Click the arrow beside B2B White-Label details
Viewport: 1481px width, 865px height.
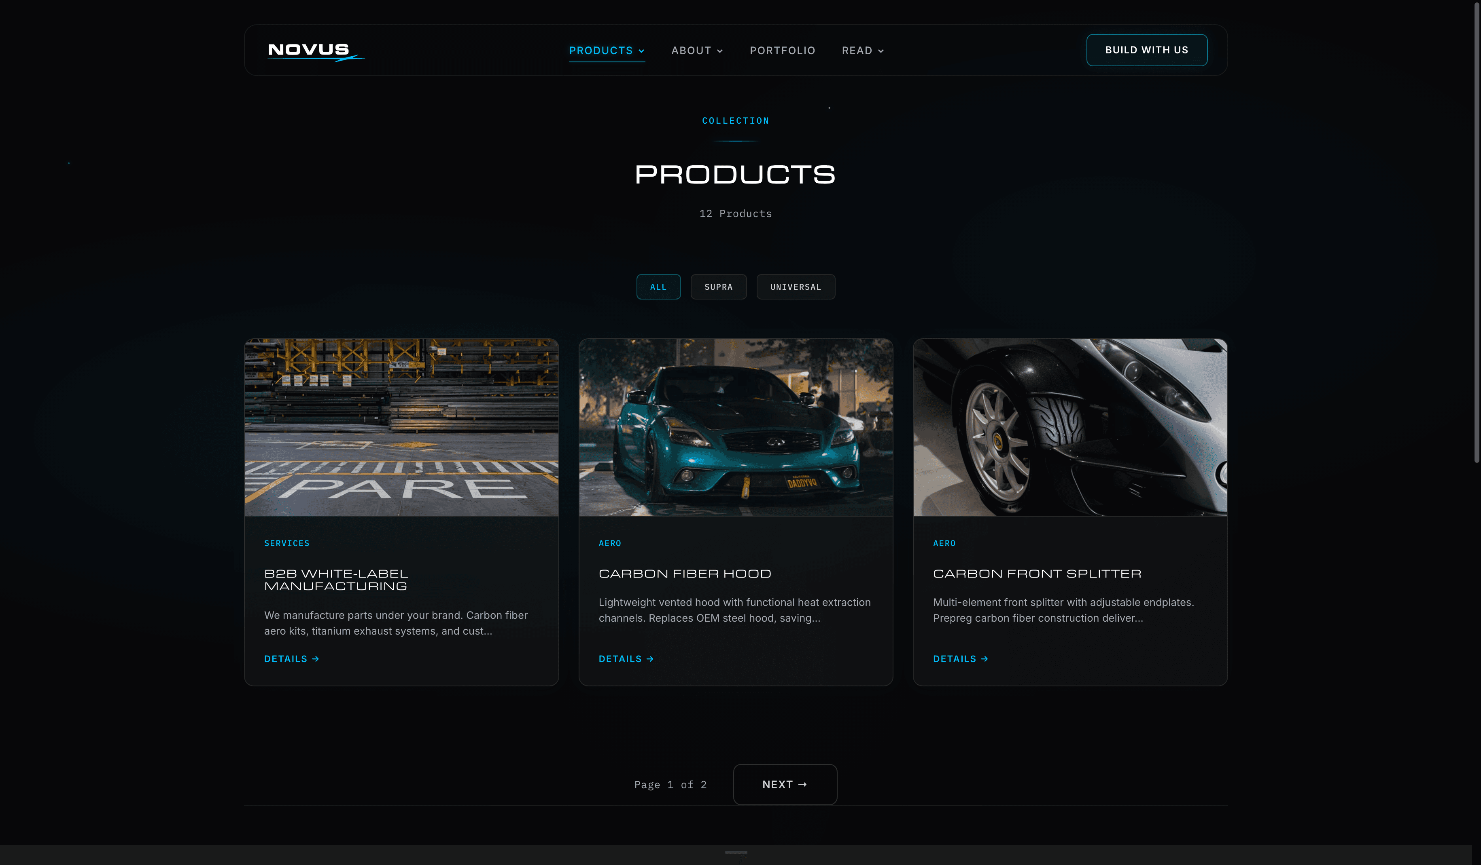click(x=315, y=658)
